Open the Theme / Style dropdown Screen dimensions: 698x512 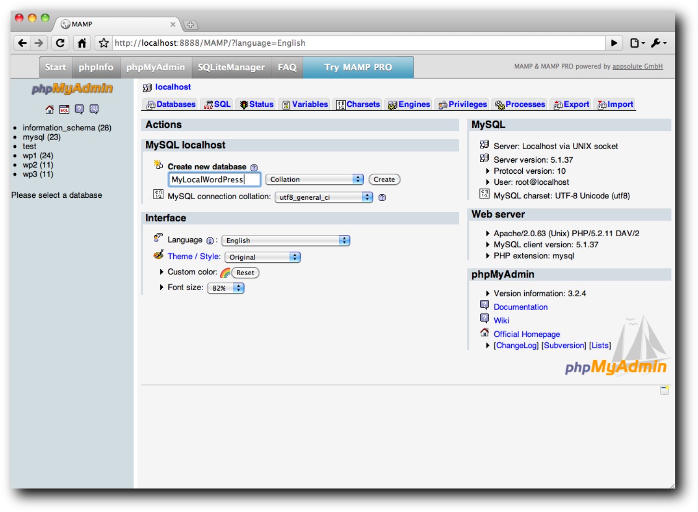(262, 257)
